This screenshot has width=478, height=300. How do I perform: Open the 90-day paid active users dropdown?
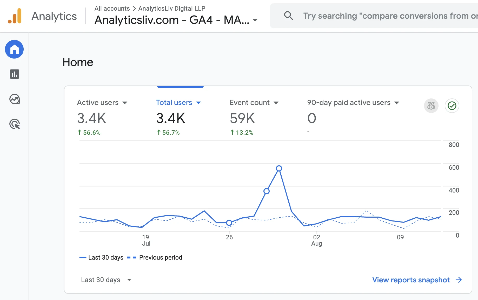tap(397, 103)
